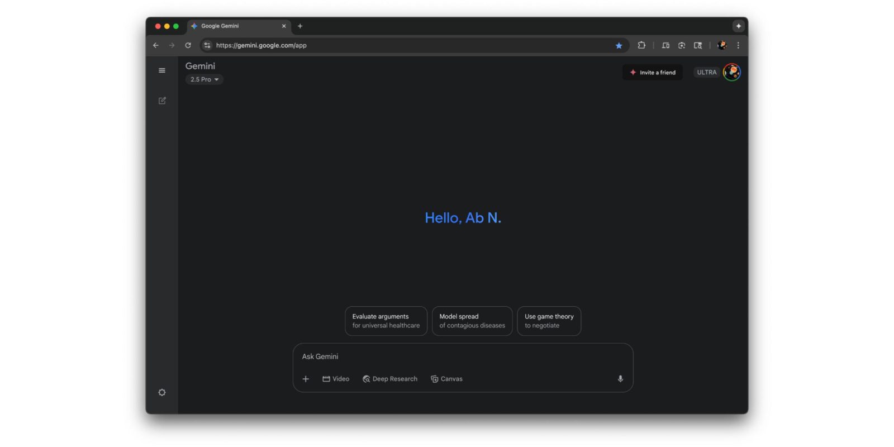Viewport: 894px width, 447px height.
Task: Open Settings gear in sidebar
Action: (x=162, y=392)
